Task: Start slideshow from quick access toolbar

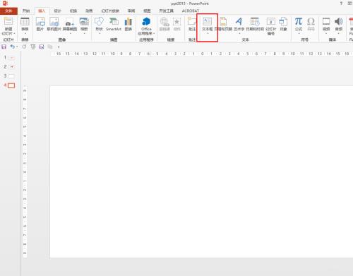Action: coord(33,47)
